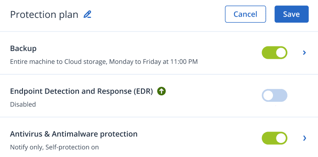Viewport: 318px width, 157px height.
Task: Select the Endpoint Detection and Response heading
Action: tap(82, 91)
